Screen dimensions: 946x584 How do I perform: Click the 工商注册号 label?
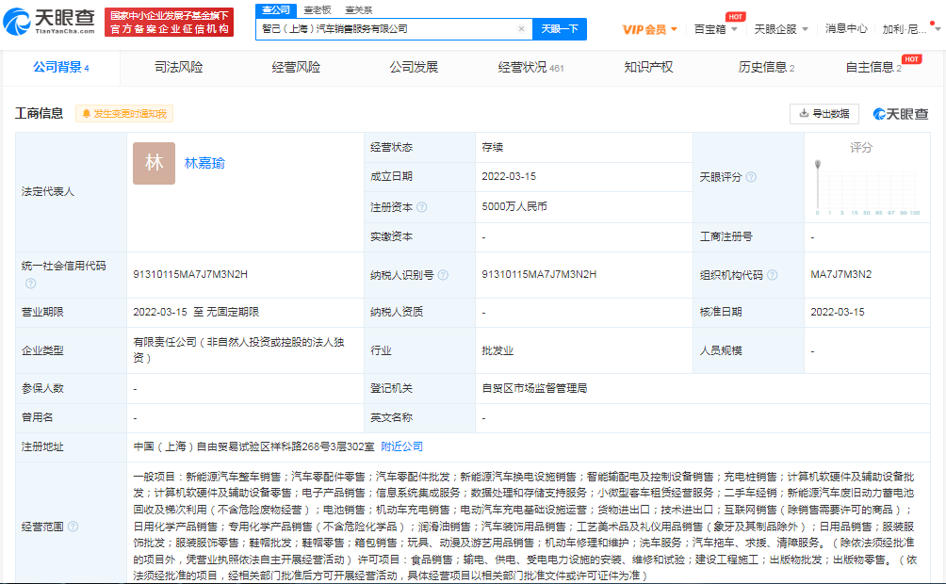[x=726, y=236]
